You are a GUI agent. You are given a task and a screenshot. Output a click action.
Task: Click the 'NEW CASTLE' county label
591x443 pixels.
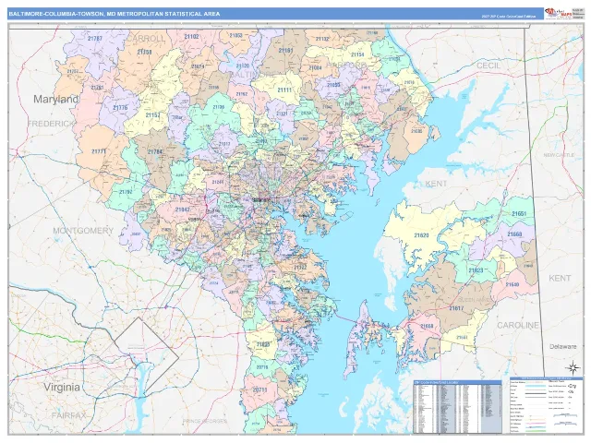click(x=559, y=155)
